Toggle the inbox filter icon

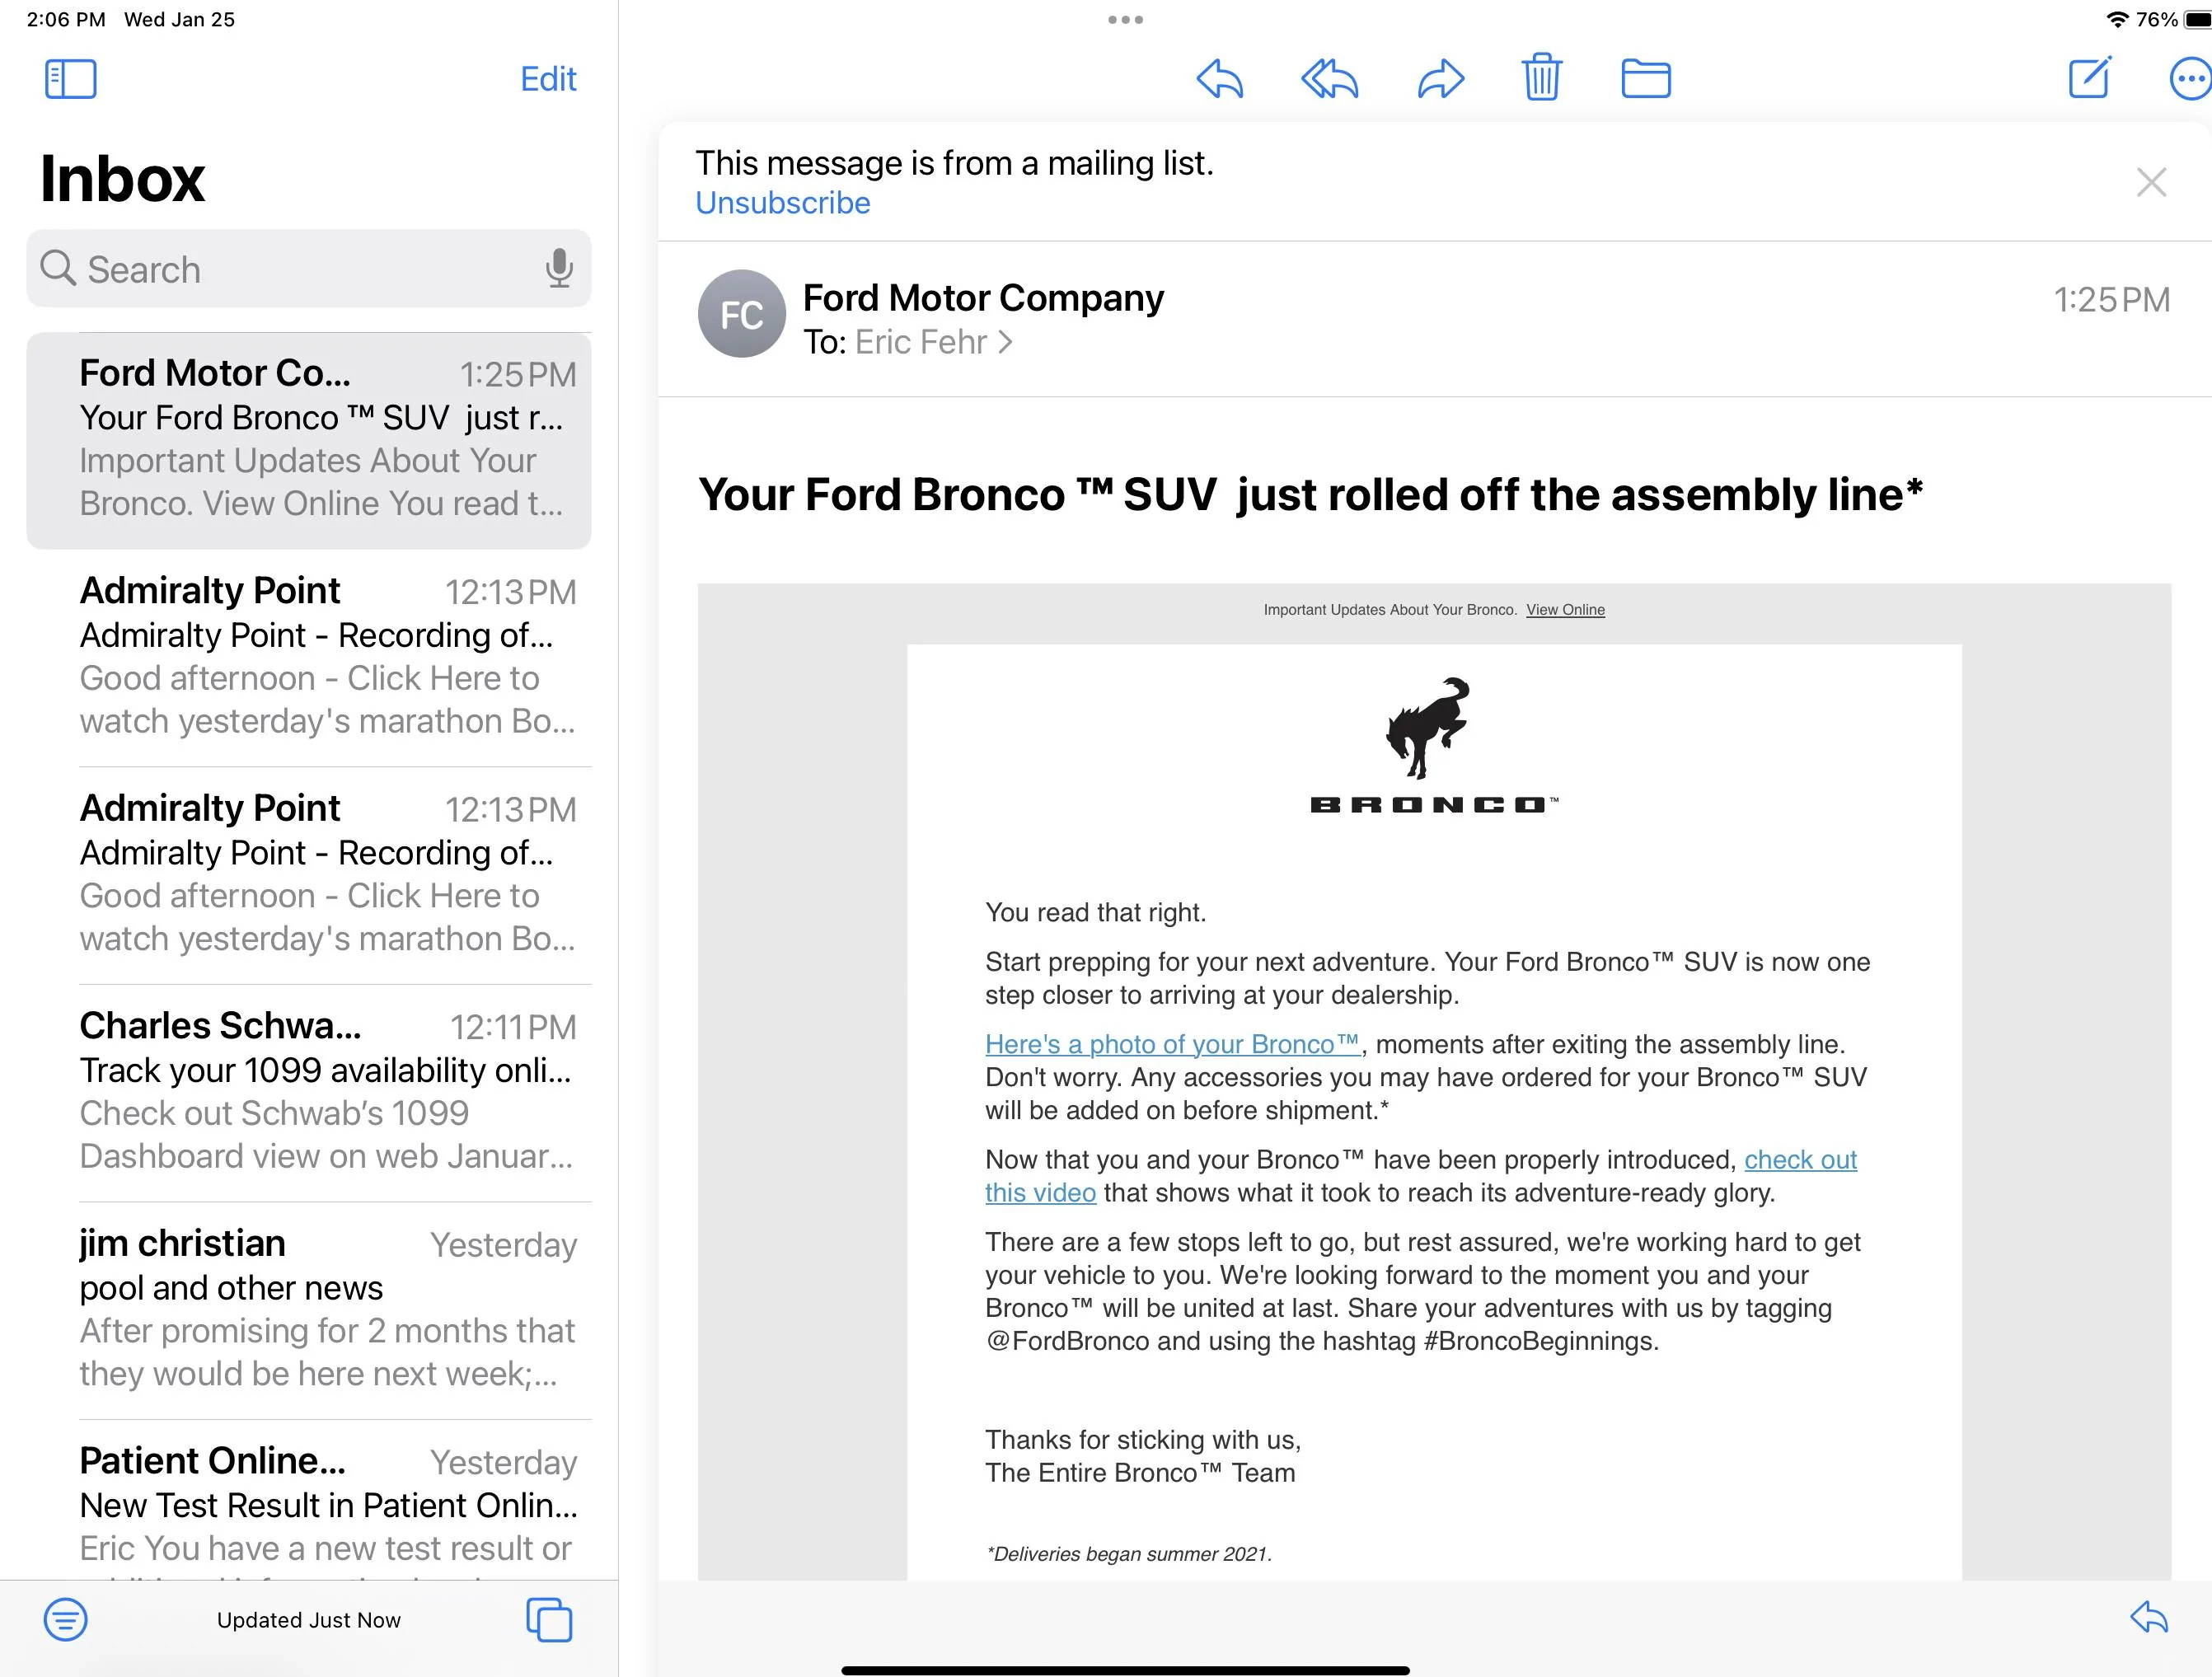(66, 1619)
